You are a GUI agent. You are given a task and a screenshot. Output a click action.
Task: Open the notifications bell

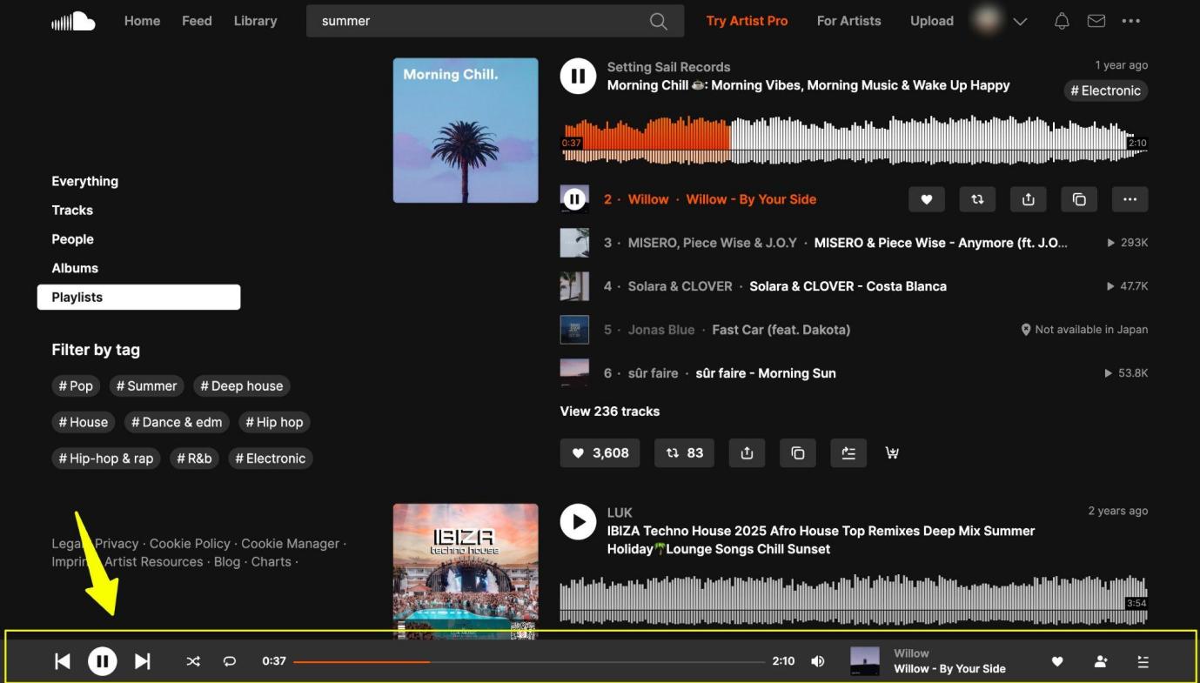pyautogui.click(x=1062, y=21)
